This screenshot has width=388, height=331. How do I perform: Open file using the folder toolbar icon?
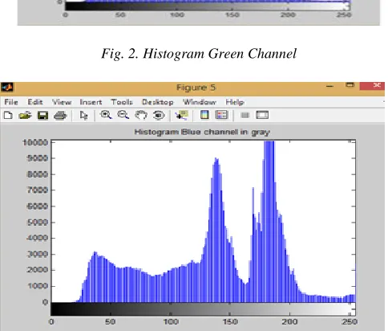tap(25, 116)
